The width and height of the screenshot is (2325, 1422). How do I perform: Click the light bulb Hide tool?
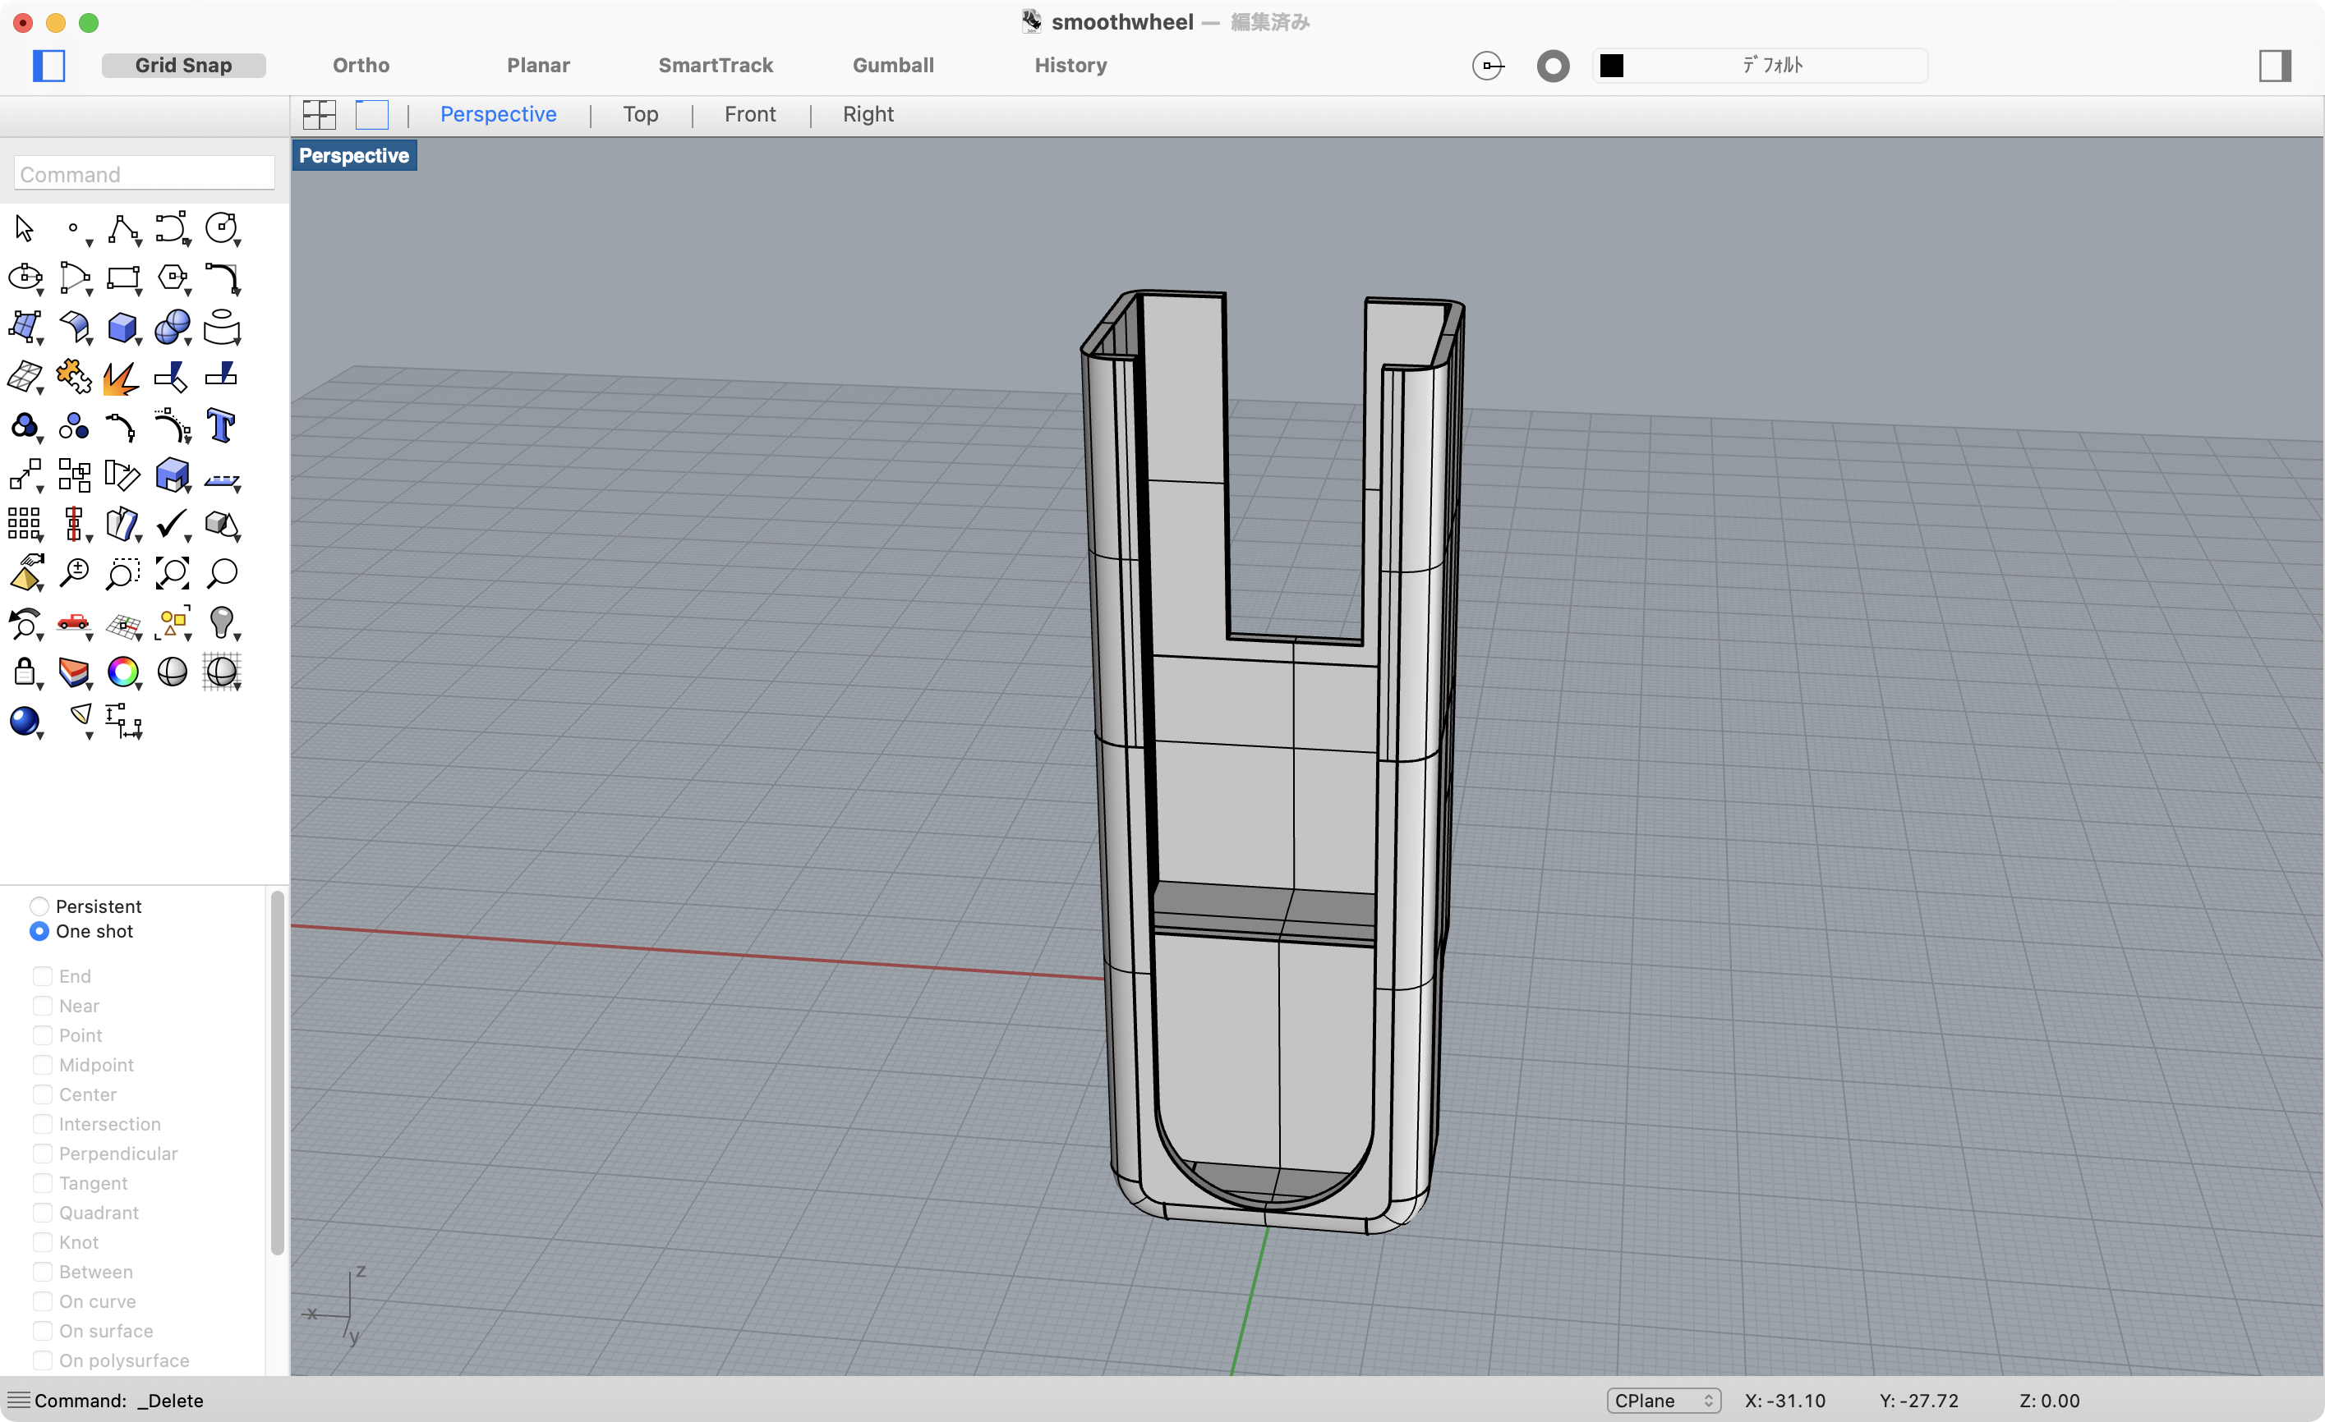pos(222,622)
